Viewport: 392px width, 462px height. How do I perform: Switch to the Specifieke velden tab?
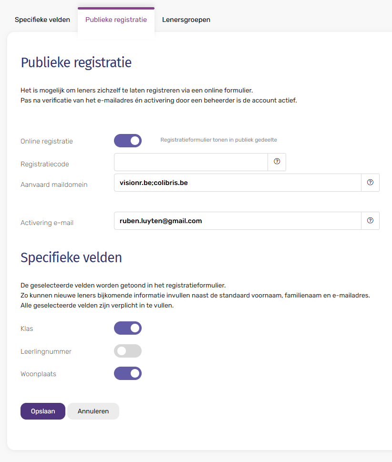pyautogui.click(x=42, y=20)
